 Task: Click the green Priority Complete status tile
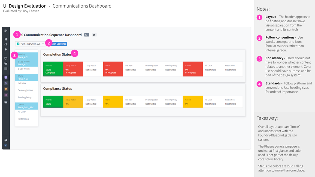(53, 69)
